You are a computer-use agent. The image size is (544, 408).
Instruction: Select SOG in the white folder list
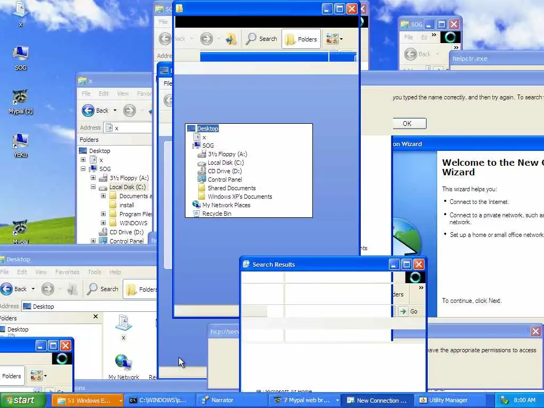[x=208, y=146]
